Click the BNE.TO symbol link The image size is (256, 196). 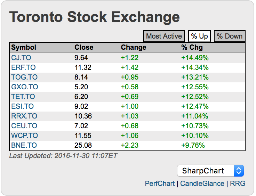point(24,145)
